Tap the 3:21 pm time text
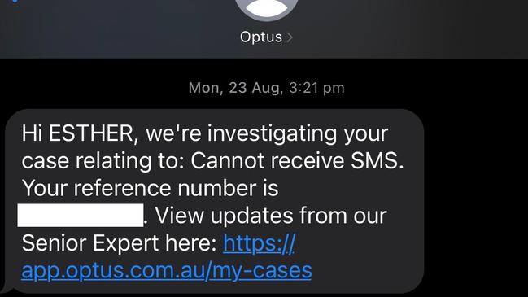 pos(316,88)
